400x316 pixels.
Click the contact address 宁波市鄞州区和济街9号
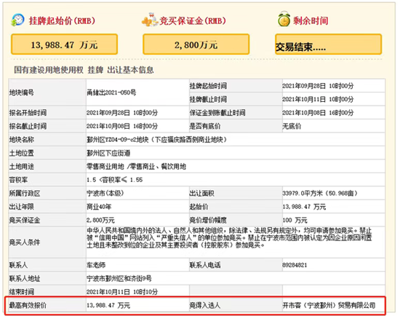119,278
